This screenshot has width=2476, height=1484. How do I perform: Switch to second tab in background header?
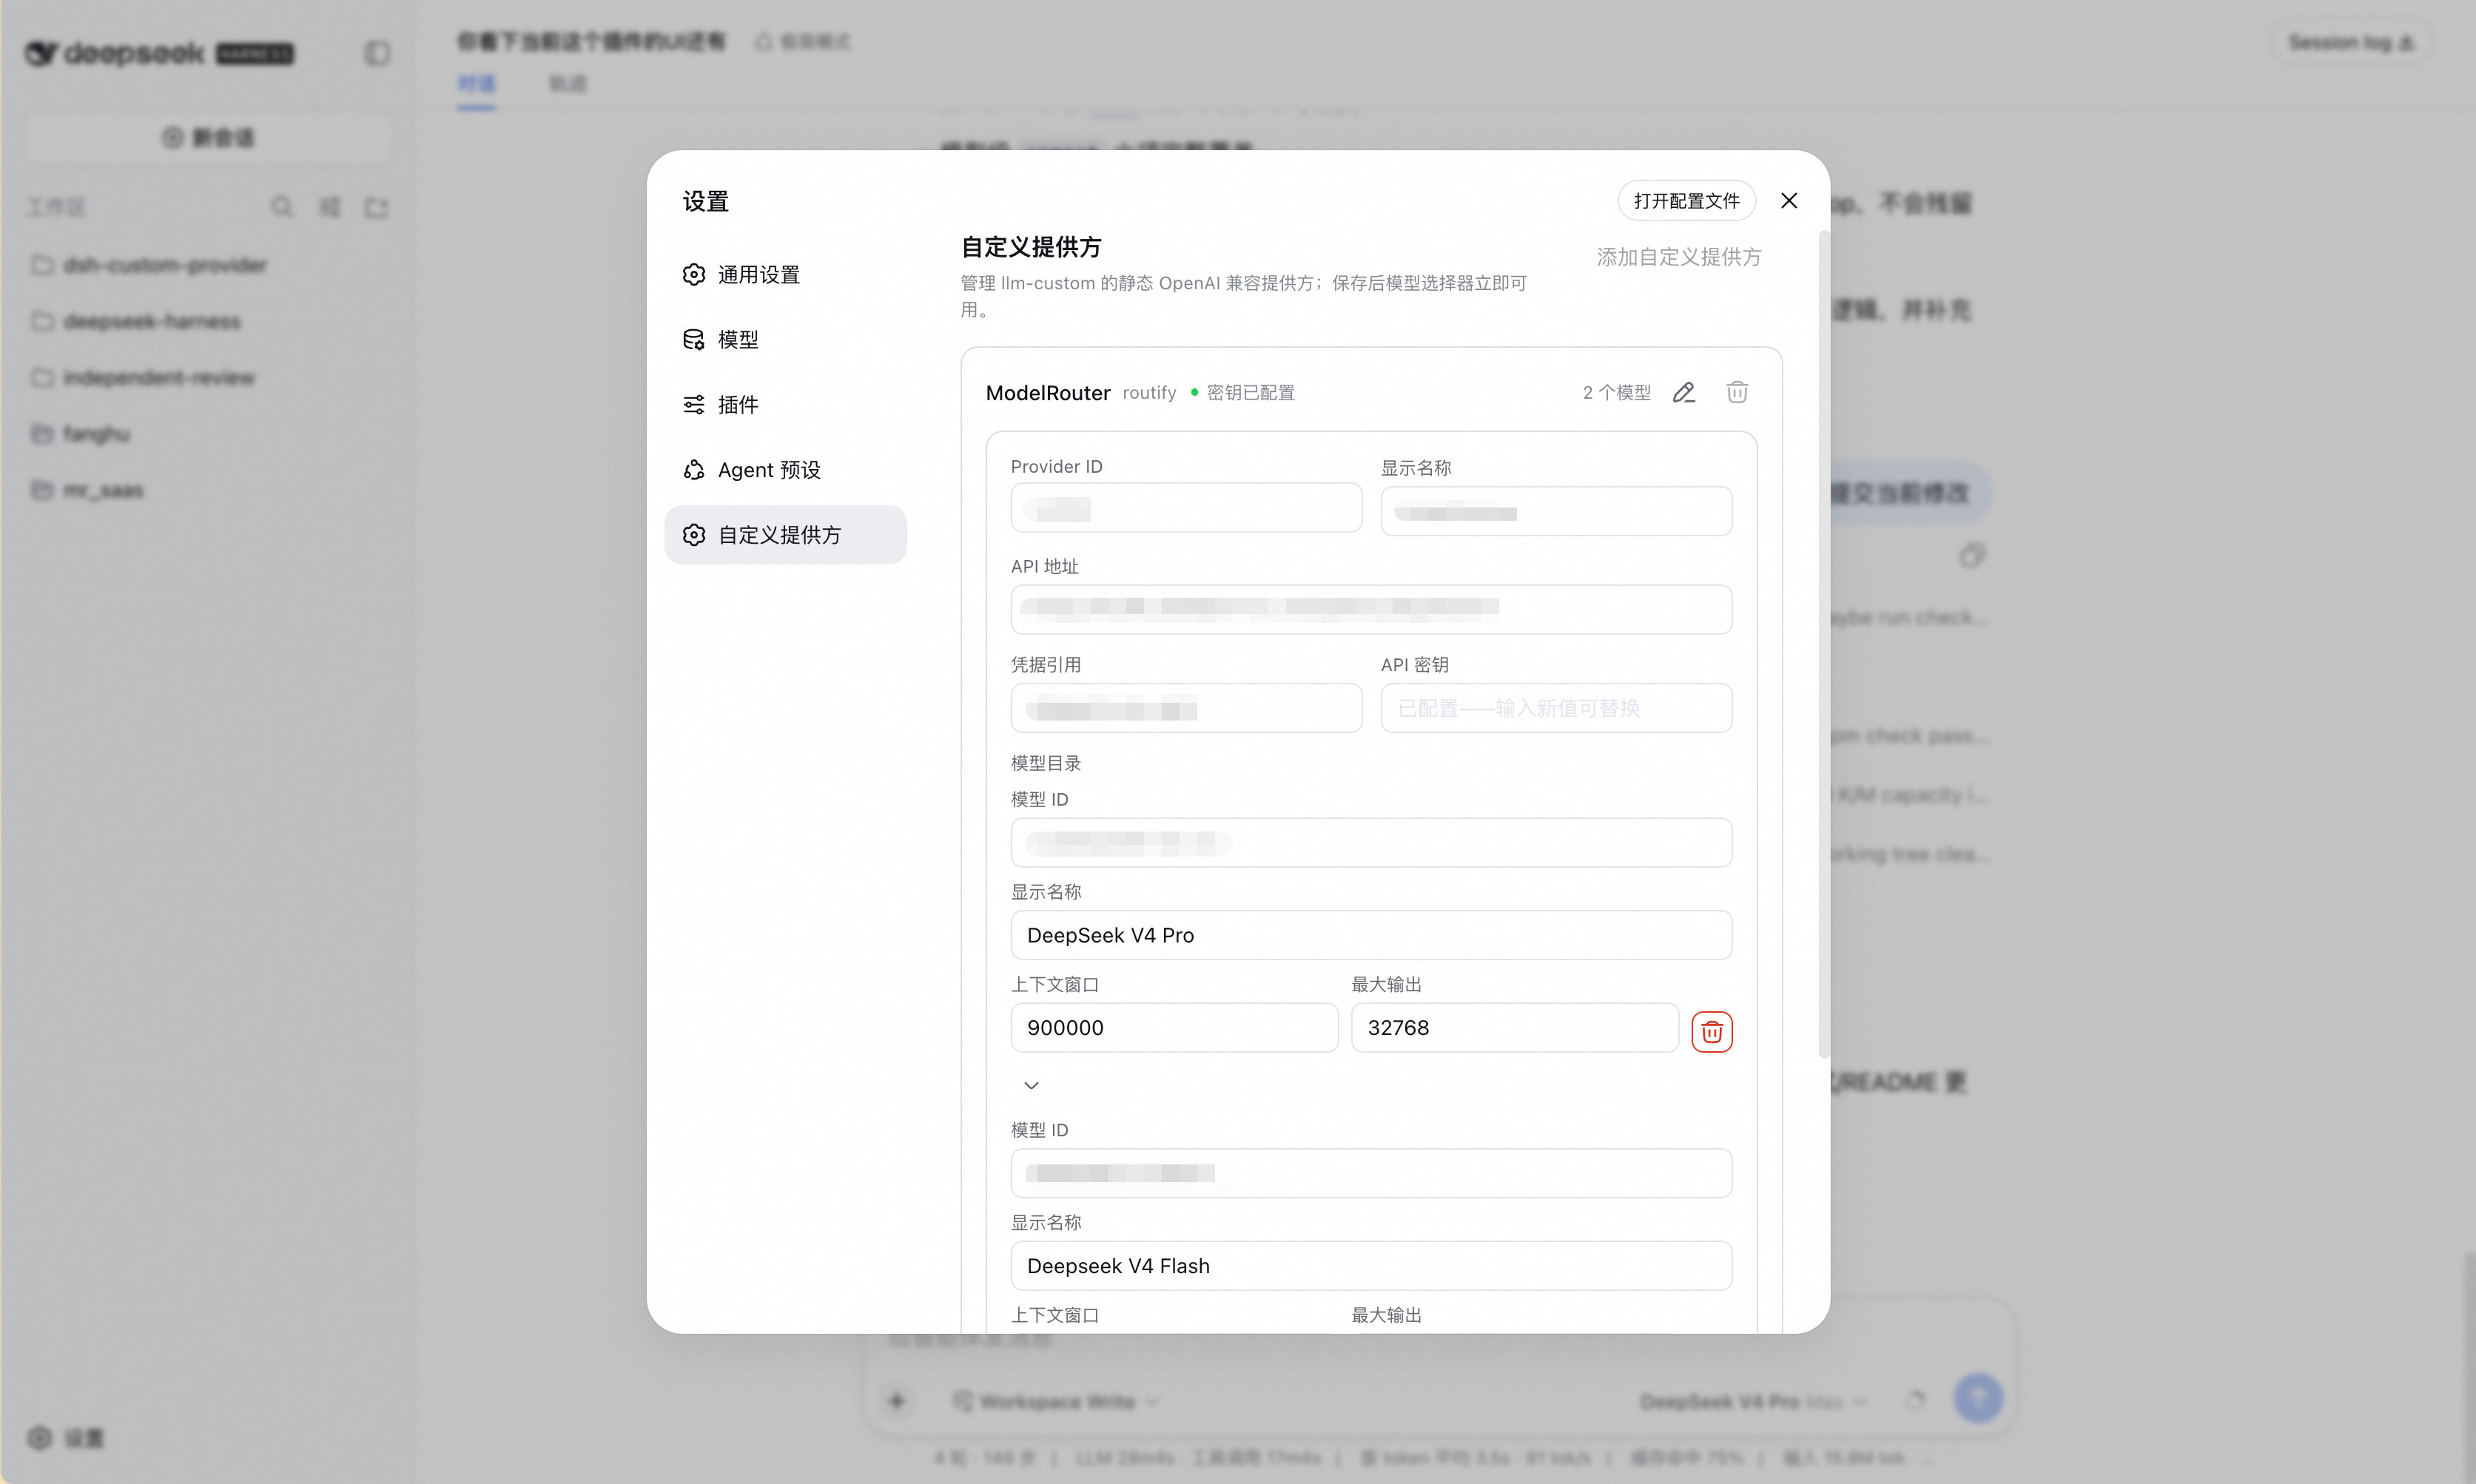click(x=567, y=83)
